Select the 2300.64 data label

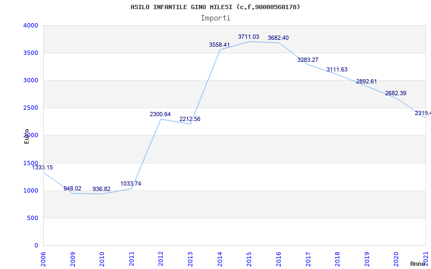click(160, 115)
